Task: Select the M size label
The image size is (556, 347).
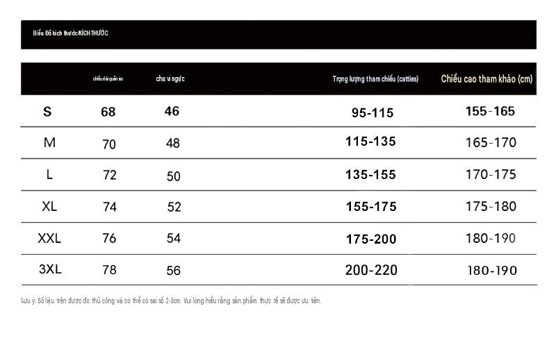Action: click(49, 143)
